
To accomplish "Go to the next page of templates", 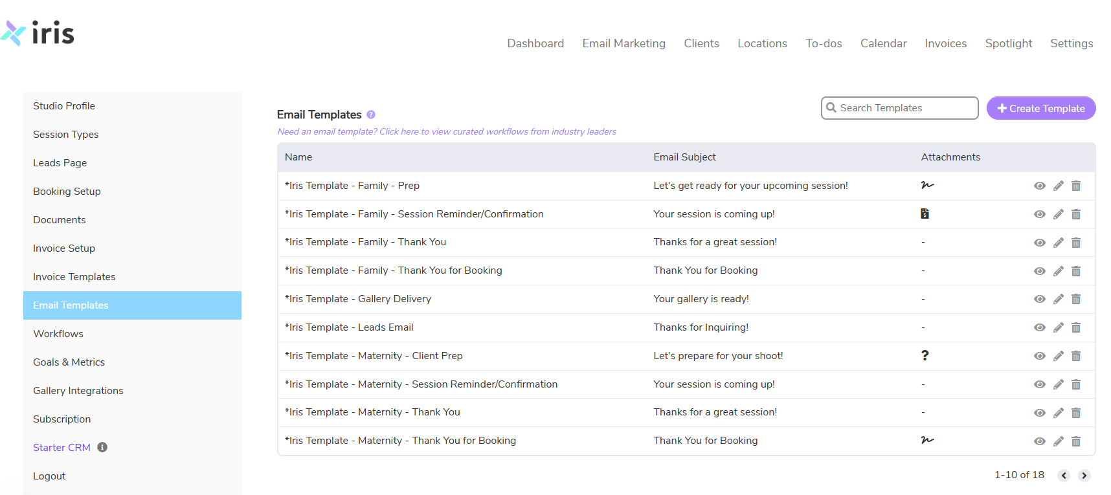I will [1084, 476].
